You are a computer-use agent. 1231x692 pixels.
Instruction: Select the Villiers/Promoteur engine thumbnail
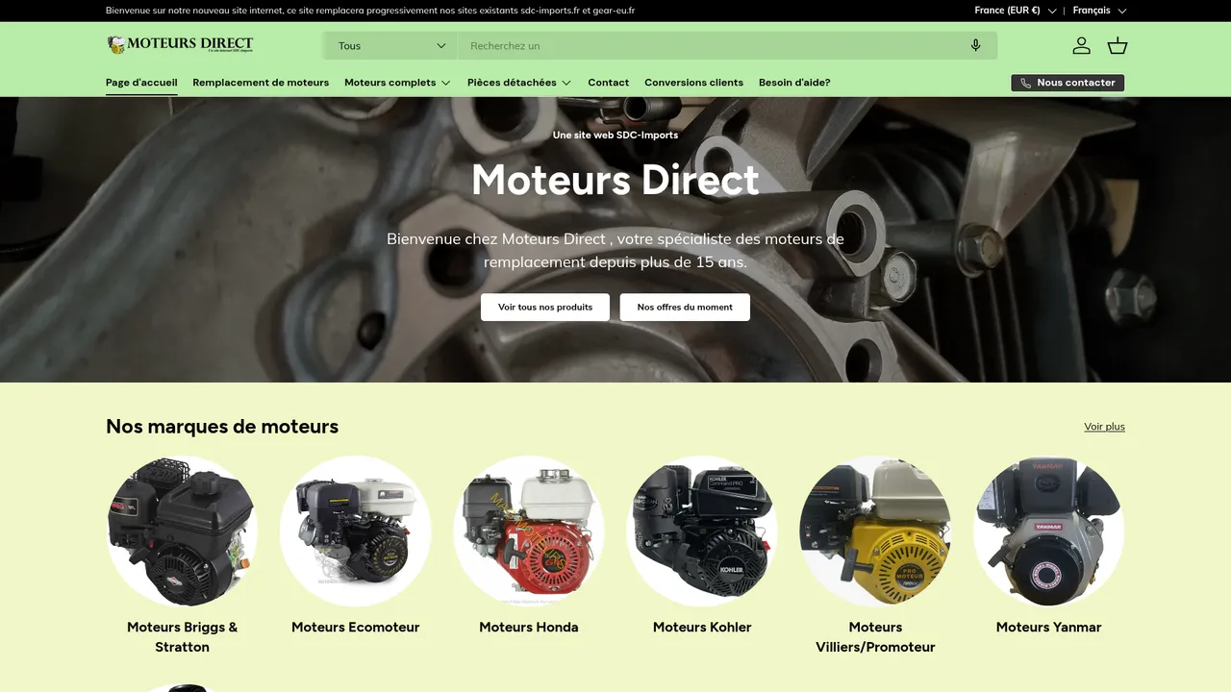(875, 531)
